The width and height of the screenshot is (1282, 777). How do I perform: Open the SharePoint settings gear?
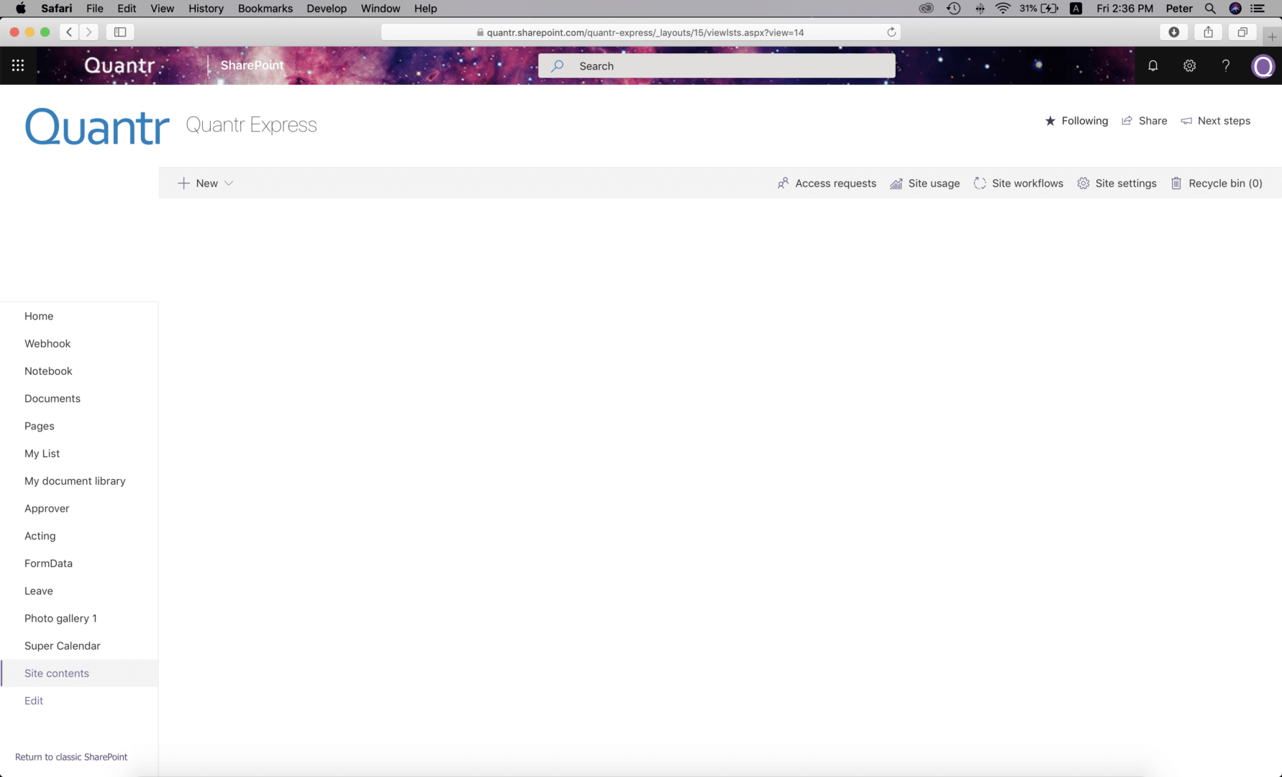pos(1189,65)
